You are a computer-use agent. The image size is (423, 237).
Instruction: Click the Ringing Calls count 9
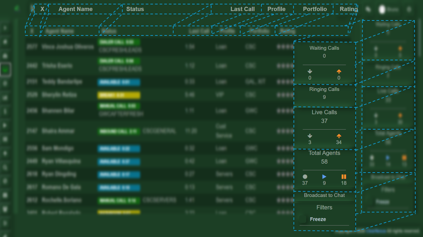coord(324,97)
